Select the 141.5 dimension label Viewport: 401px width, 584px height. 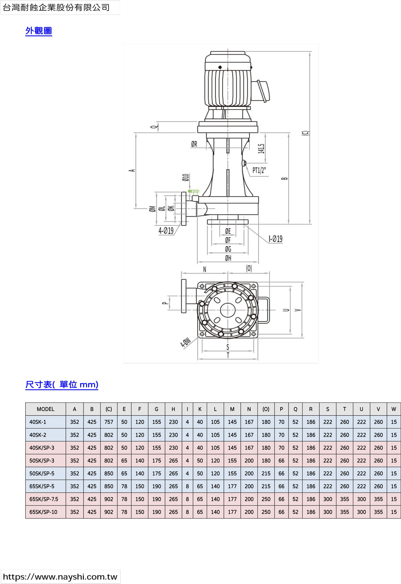coord(261,148)
